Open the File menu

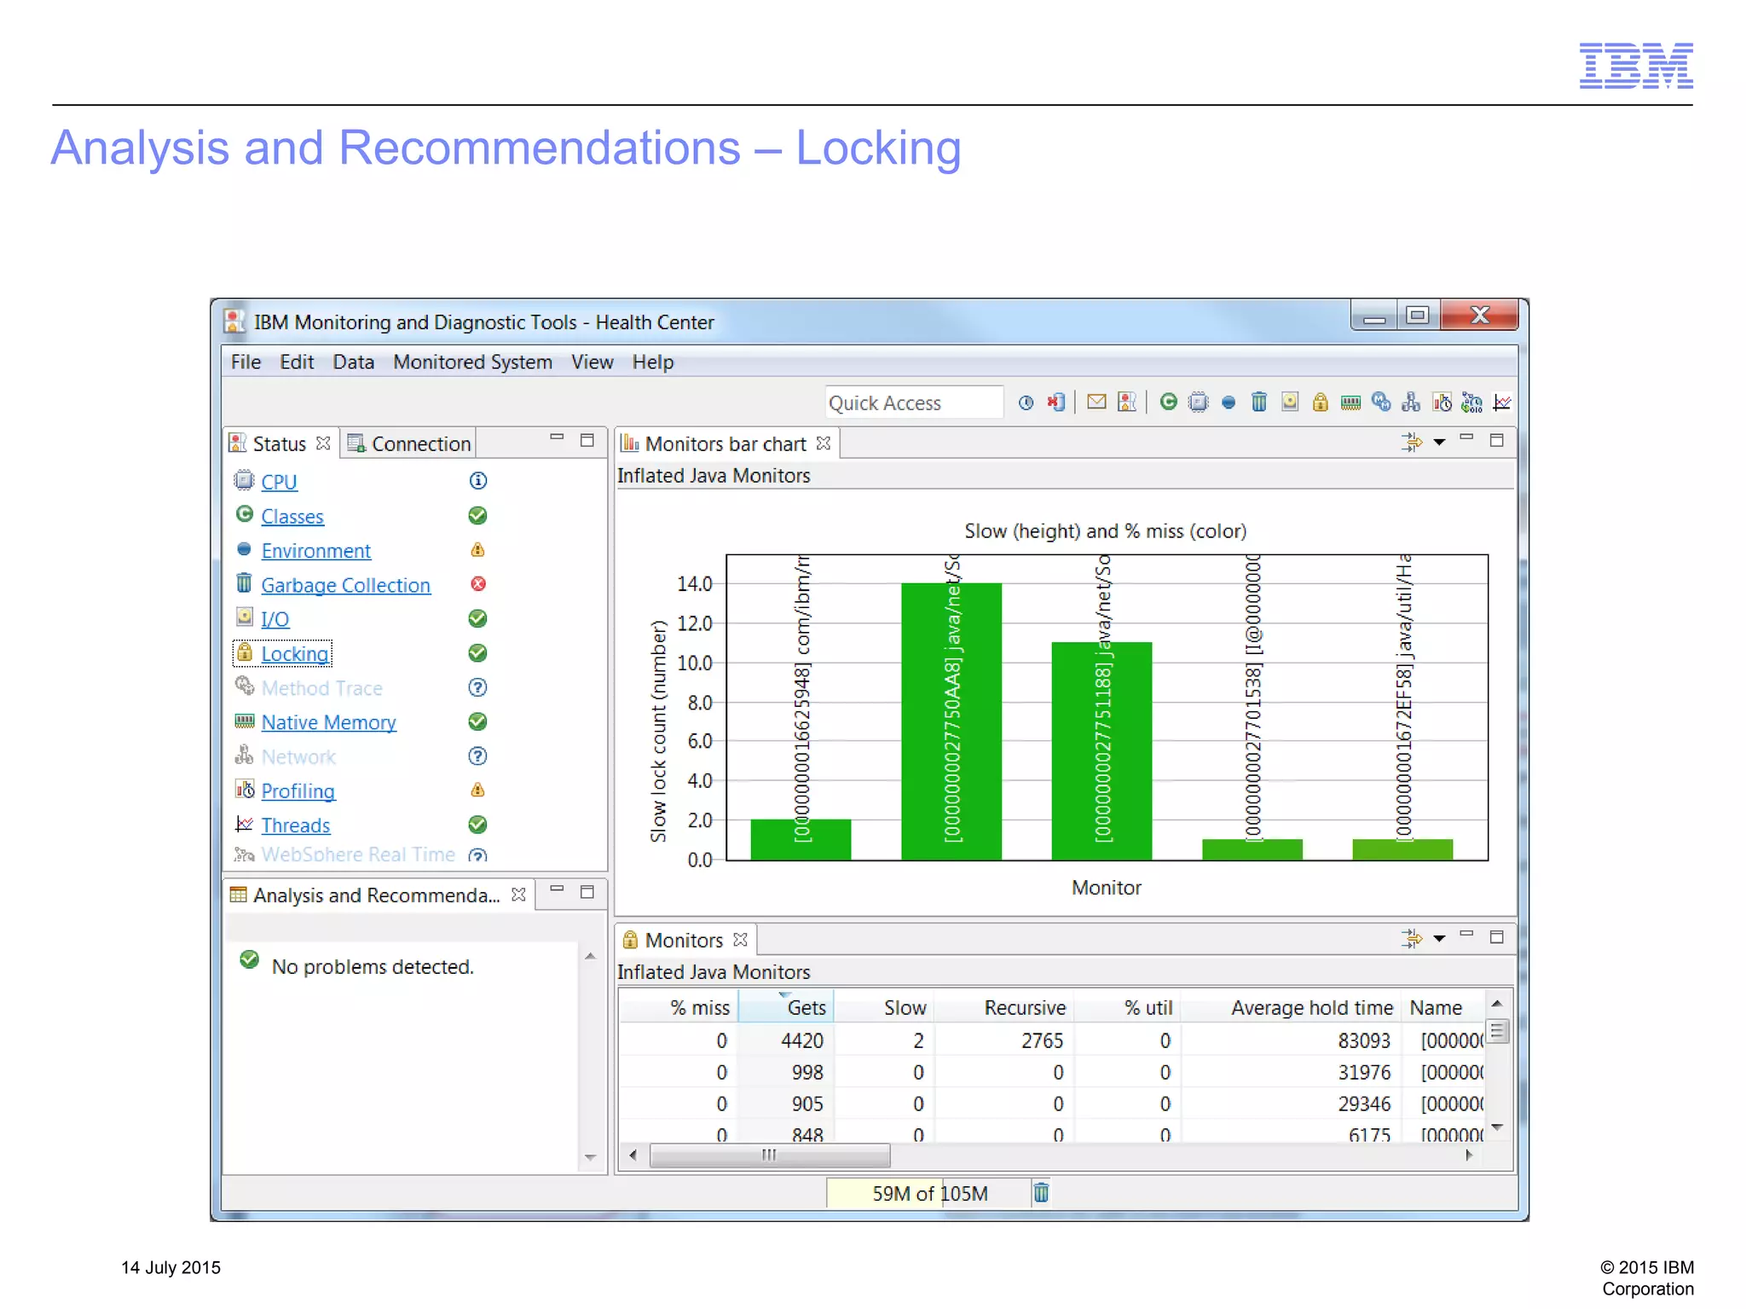point(246,362)
